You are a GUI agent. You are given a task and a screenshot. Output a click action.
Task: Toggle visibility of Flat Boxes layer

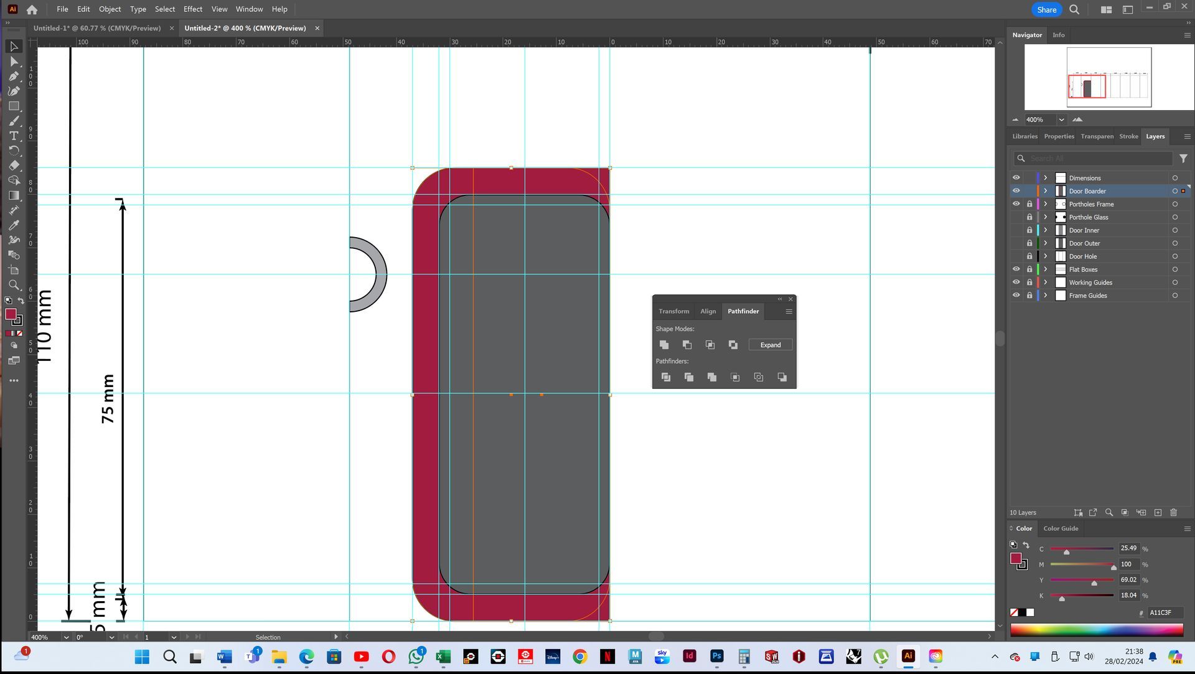pos(1016,269)
